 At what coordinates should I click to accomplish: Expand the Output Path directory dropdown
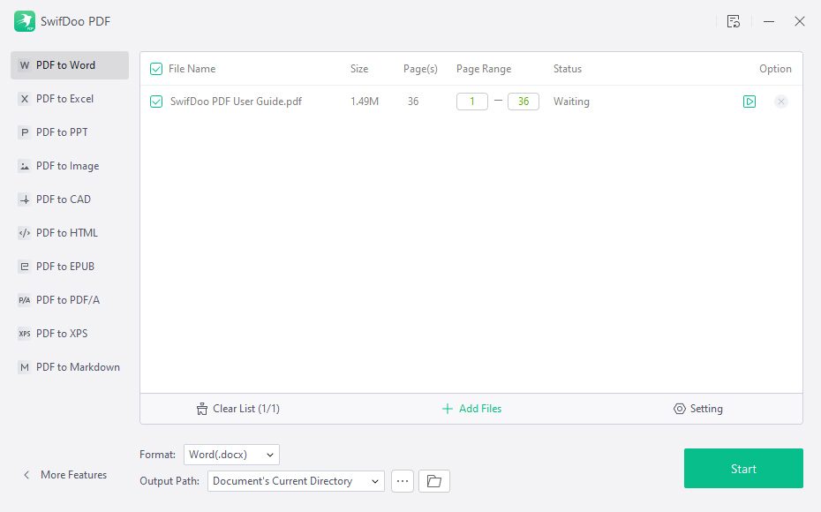coord(296,481)
